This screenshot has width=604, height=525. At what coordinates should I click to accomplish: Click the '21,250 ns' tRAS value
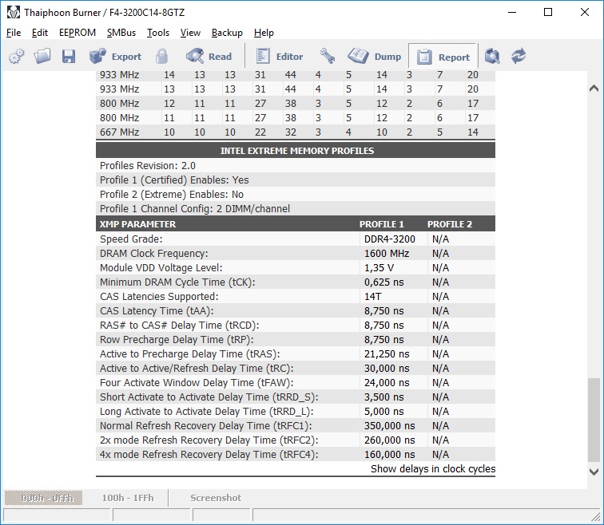tap(387, 353)
